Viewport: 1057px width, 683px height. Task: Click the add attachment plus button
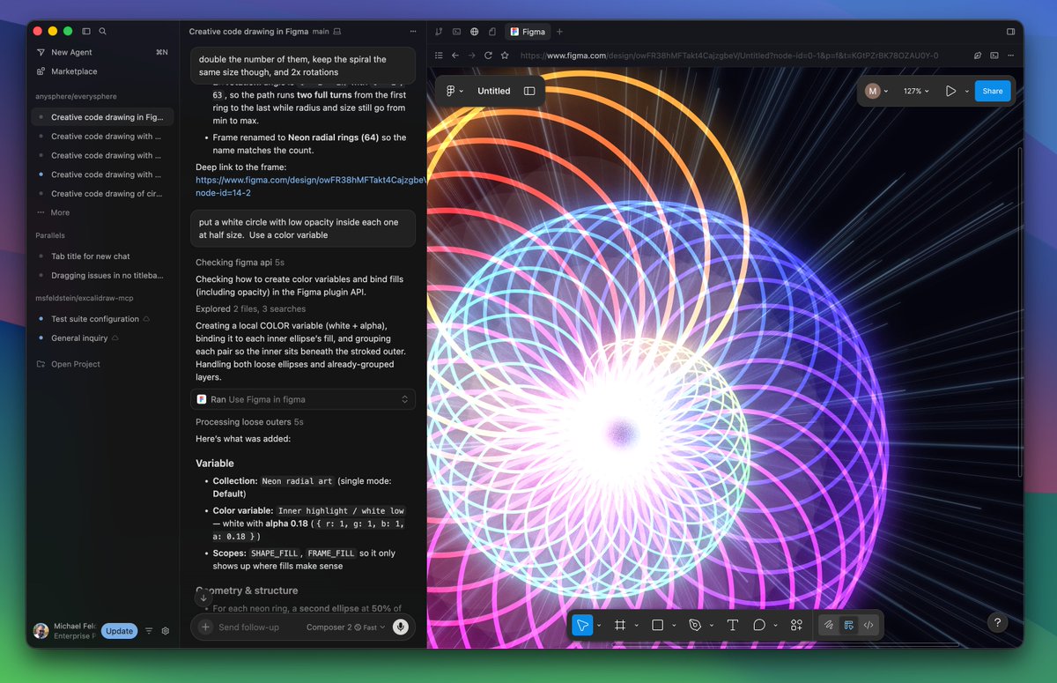point(205,627)
